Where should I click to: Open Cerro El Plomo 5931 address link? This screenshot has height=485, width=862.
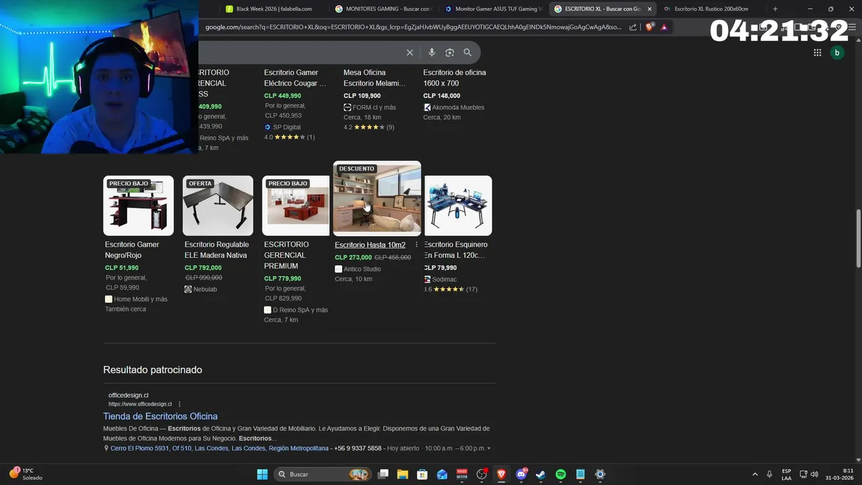point(220,449)
